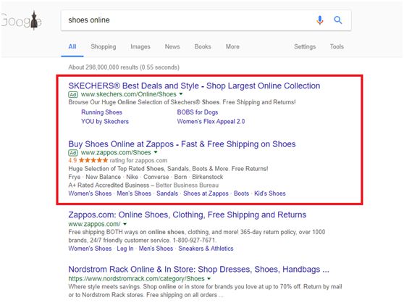Viewport: 404px width, 308px height.
Task: Expand dropdown arrow next to www.skechers.com/Online/Shoes
Action: [x=181, y=94]
